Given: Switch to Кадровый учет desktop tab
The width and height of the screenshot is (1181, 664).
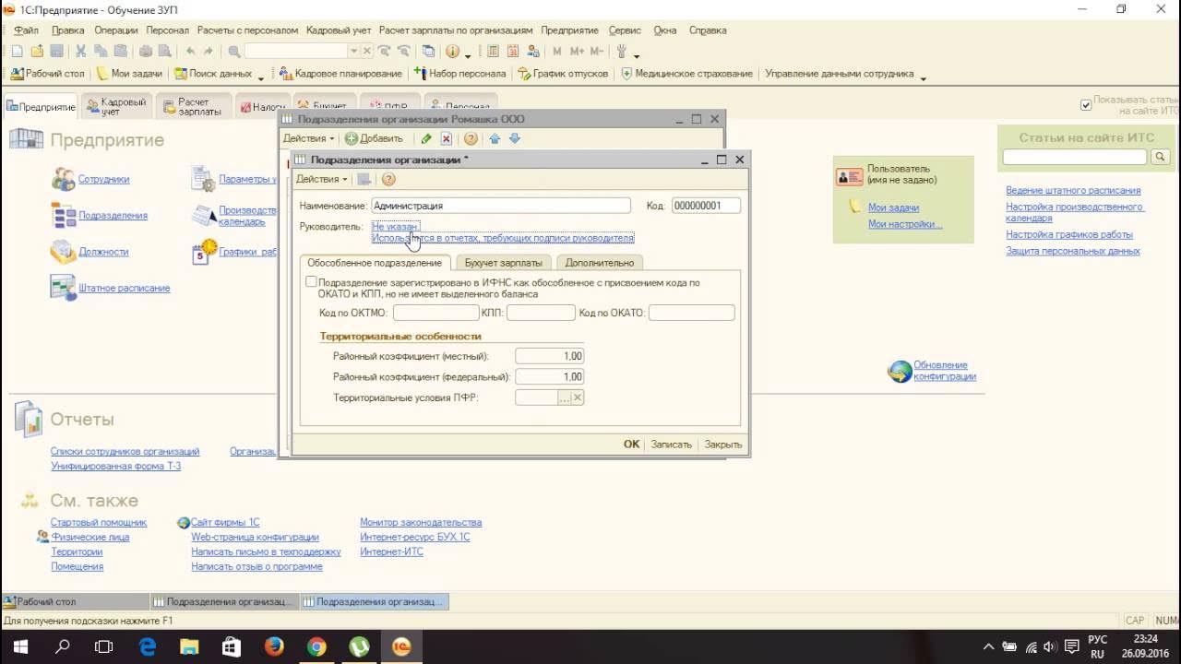Looking at the screenshot, I should 115,107.
